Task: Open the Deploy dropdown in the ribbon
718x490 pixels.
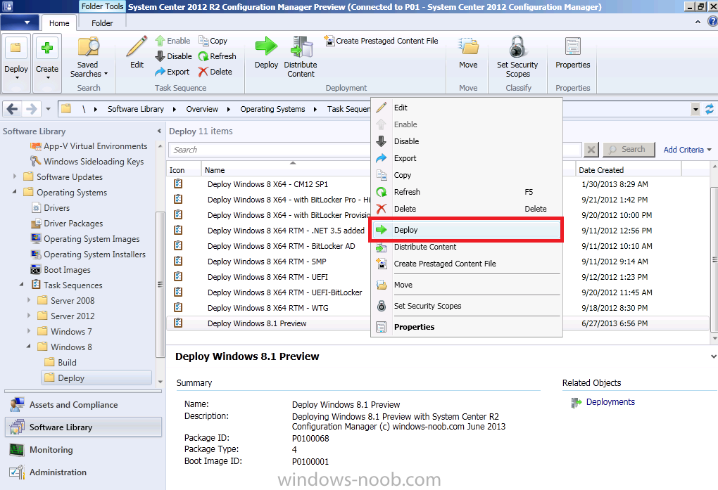Action: pos(16,63)
